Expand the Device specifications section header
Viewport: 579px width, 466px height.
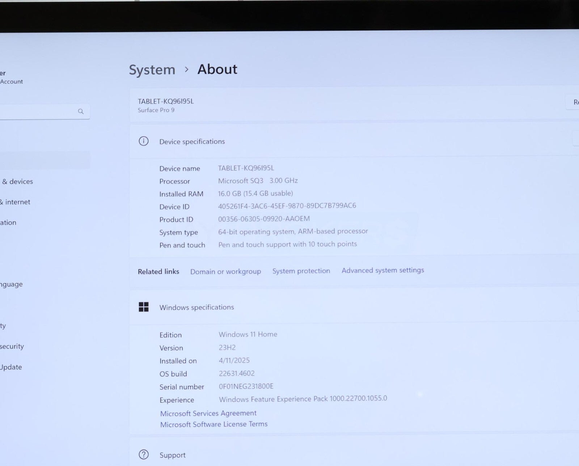click(354, 141)
